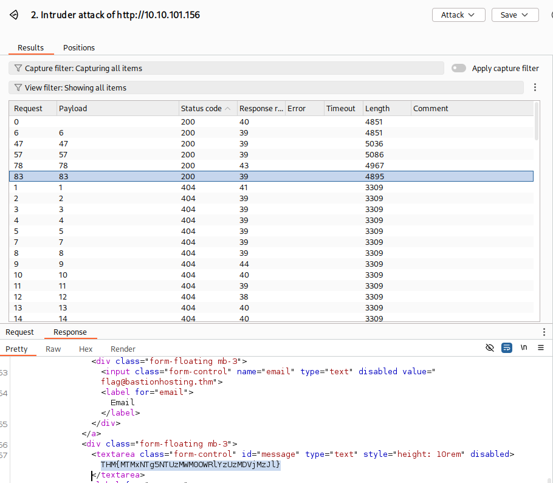Expand the Save dropdown menu
The width and height of the screenshot is (553, 483).
coord(515,15)
